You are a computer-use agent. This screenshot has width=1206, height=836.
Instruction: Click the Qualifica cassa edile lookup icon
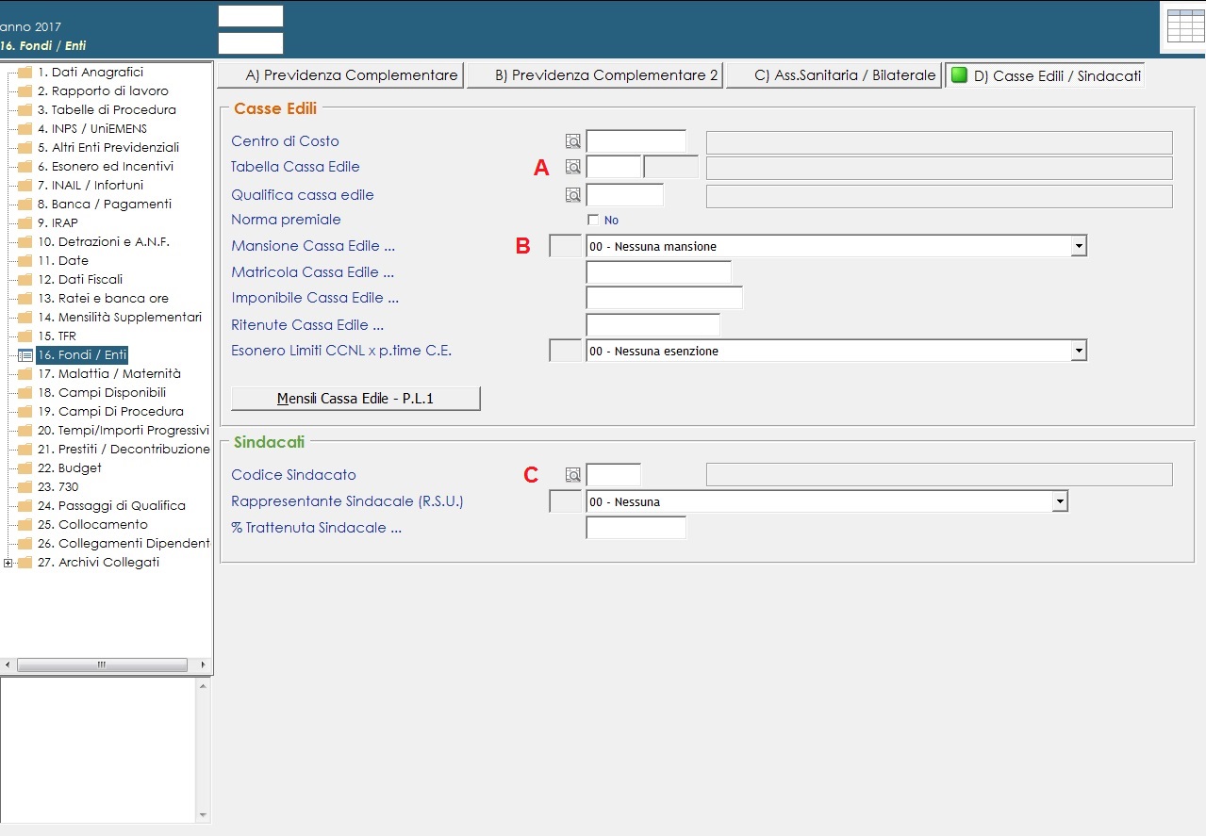click(572, 195)
